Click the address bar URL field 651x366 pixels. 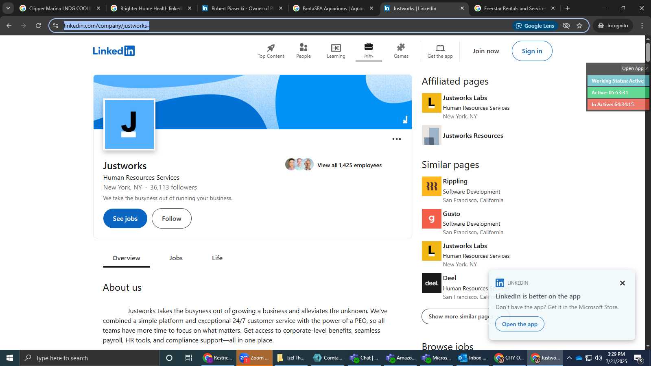[x=285, y=26]
